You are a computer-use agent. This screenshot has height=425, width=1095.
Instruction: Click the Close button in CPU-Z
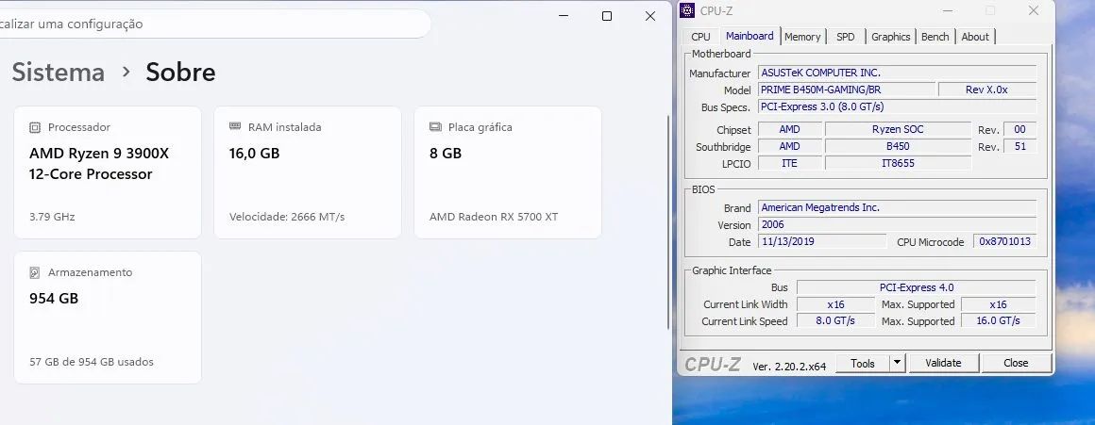coord(1016,363)
